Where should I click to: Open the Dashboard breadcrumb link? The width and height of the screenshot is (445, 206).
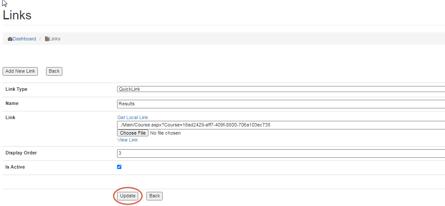click(25, 39)
